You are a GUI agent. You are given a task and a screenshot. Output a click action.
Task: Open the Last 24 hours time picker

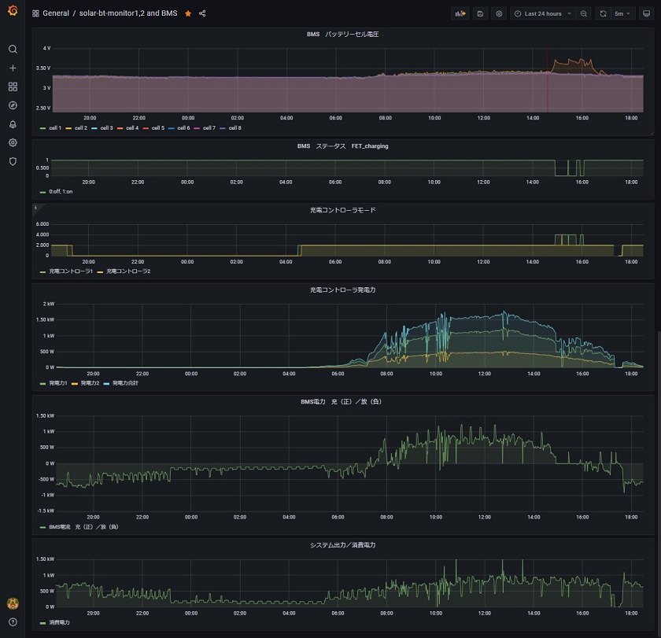coord(542,13)
